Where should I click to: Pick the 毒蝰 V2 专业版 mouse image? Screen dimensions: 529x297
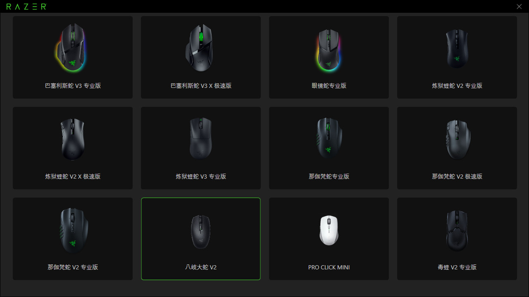click(457, 231)
